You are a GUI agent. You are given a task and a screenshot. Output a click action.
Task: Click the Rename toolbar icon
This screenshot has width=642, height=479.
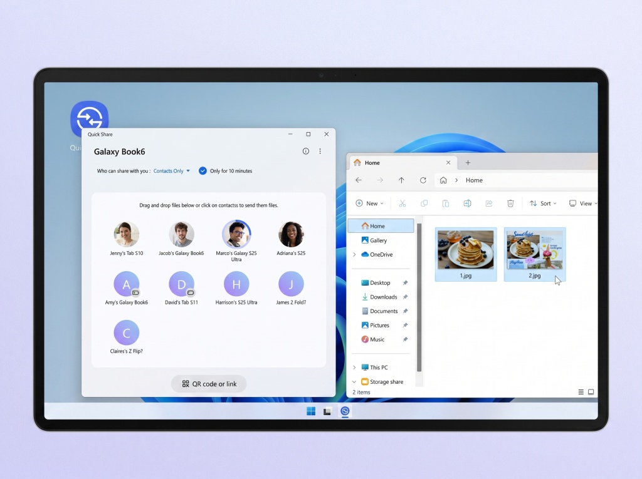[467, 203]
